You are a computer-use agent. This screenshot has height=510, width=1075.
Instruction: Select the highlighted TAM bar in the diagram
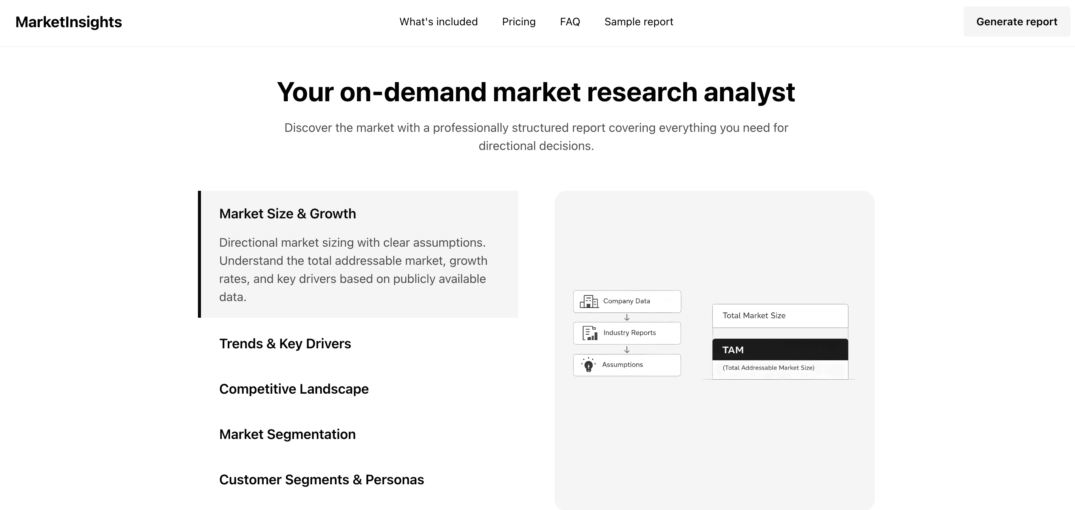(780, 350)
